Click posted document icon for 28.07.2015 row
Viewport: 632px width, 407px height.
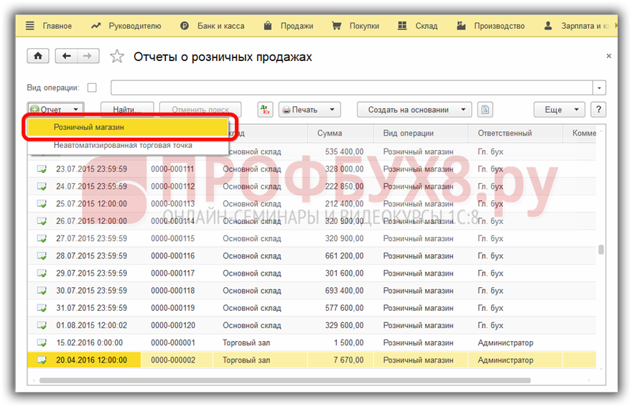[42, 256]
